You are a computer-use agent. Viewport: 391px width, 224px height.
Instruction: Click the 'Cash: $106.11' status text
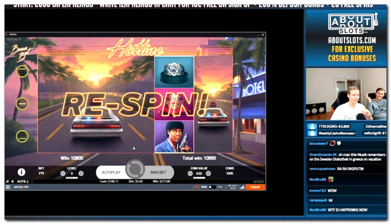[109, 181]
